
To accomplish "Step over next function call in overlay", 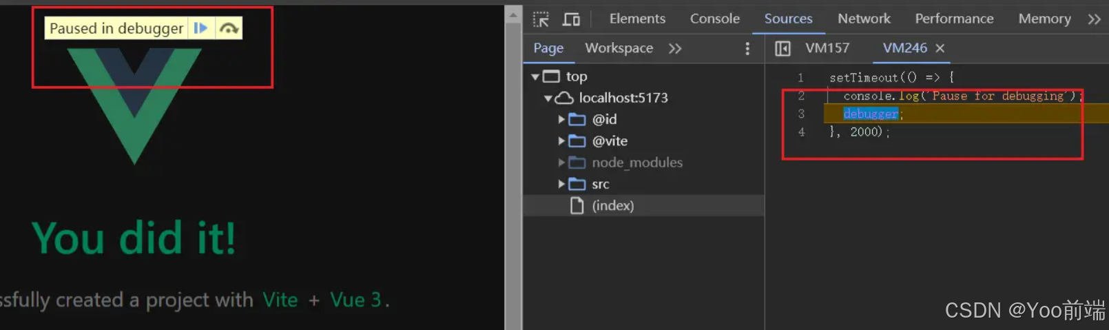I will click(229, 28).
